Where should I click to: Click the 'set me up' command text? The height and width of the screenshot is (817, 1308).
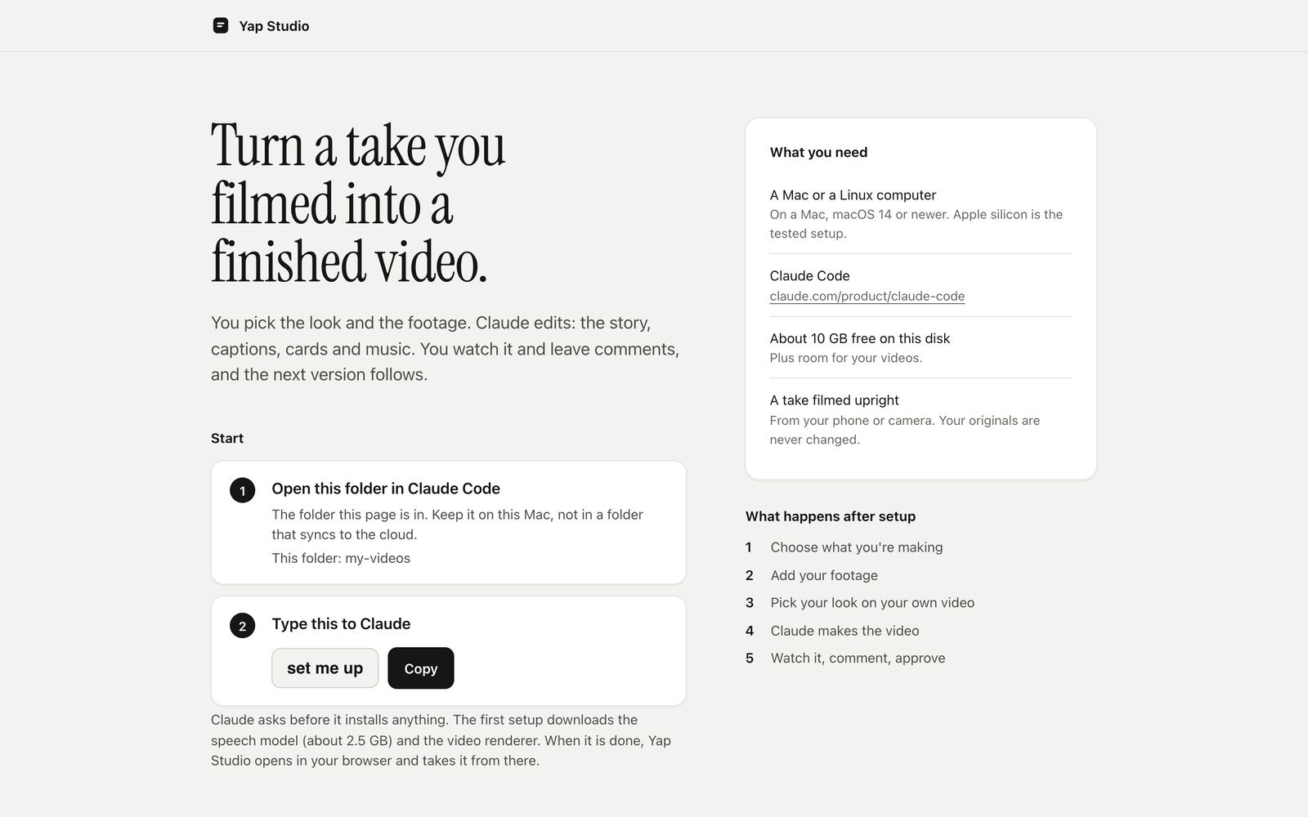[x=325, y=668]
